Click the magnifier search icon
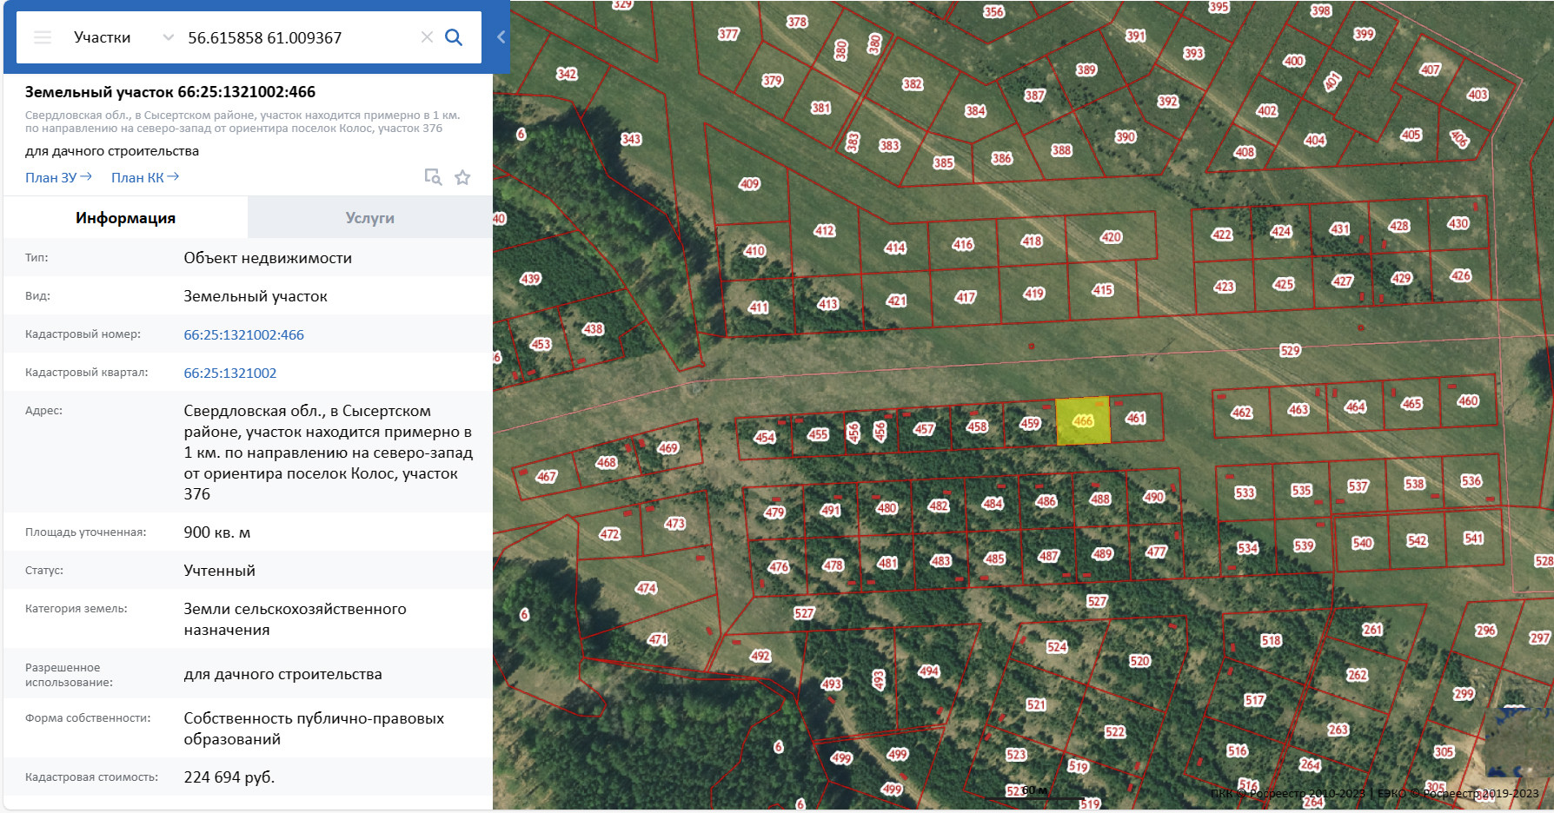This screenshot has width=1554, height=813. (454, 37)
